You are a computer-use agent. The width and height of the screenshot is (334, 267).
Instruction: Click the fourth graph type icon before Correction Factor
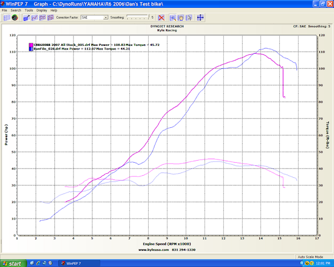[50, 18]
